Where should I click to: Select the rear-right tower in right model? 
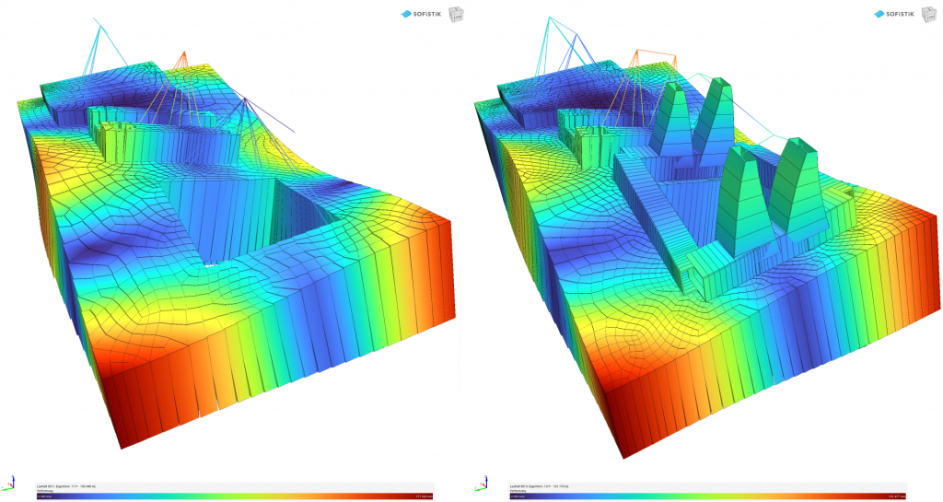click(x=715, y=120)
